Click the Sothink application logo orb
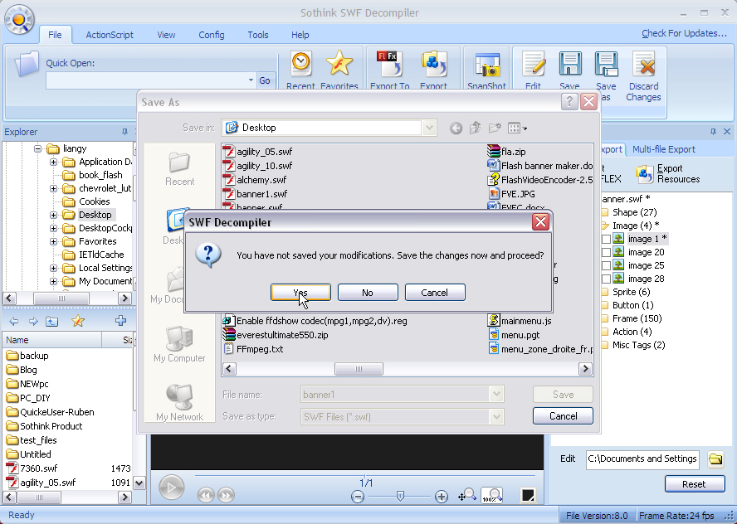 (x=19, y=19)
